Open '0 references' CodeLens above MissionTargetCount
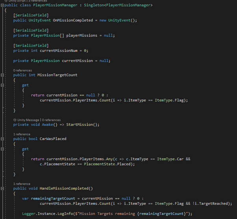The height and width of the screenshot is (219, 237). [22, 71]
